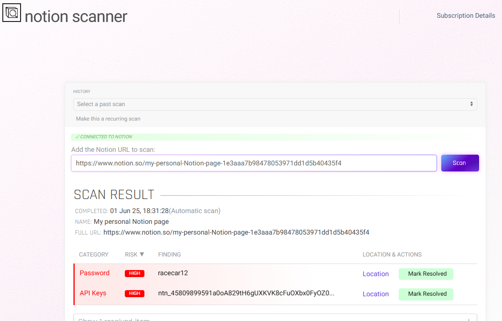This screenshot has width=502, height=321.
Task: Click the HIGH badge on API Keys row
Action: (135, 293)
